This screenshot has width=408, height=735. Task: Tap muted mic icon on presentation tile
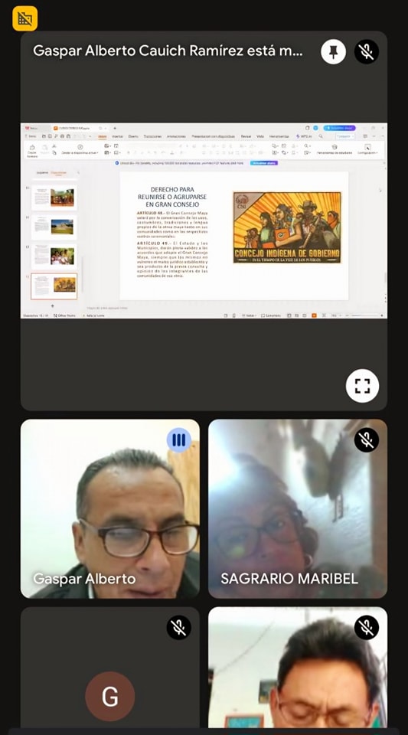pos(367,51)
